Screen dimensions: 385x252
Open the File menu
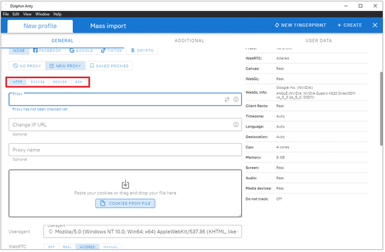coord(6,14)
